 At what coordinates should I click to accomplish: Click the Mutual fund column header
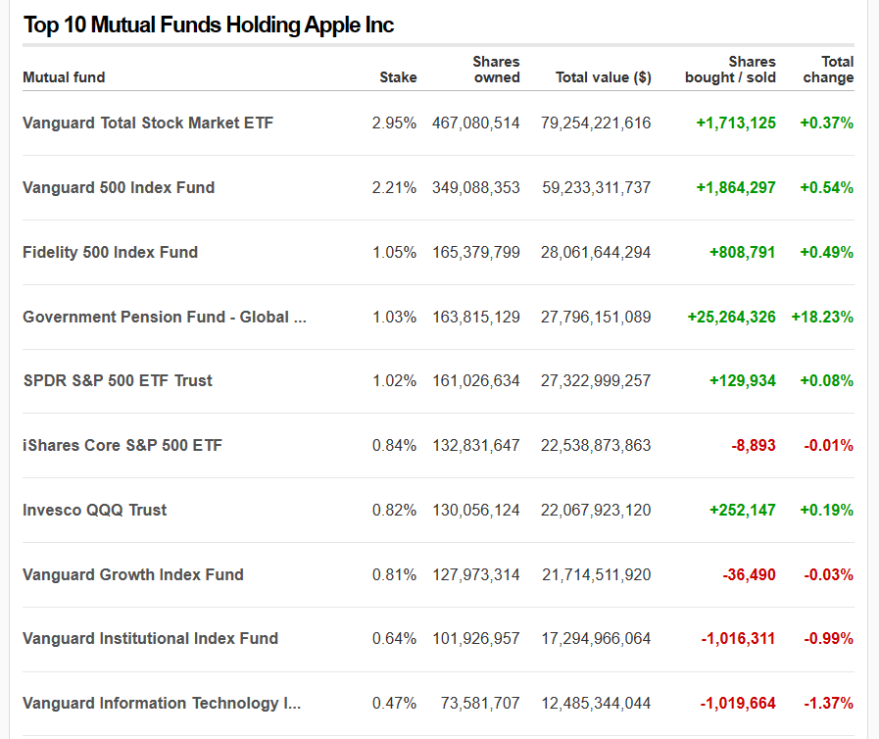pyautogui.click(x=64, y=77)
